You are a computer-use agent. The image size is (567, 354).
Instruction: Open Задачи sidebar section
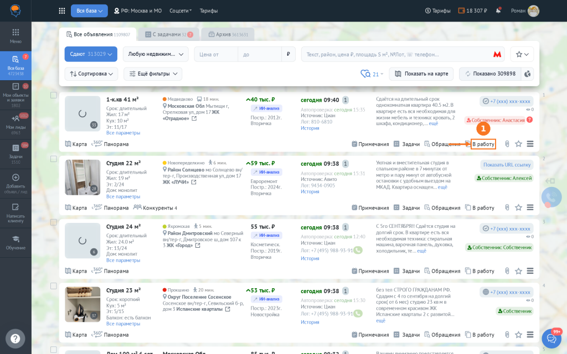tap(16, 154)
